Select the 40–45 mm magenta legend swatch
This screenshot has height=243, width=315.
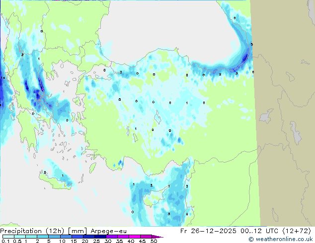pos(135,237)
